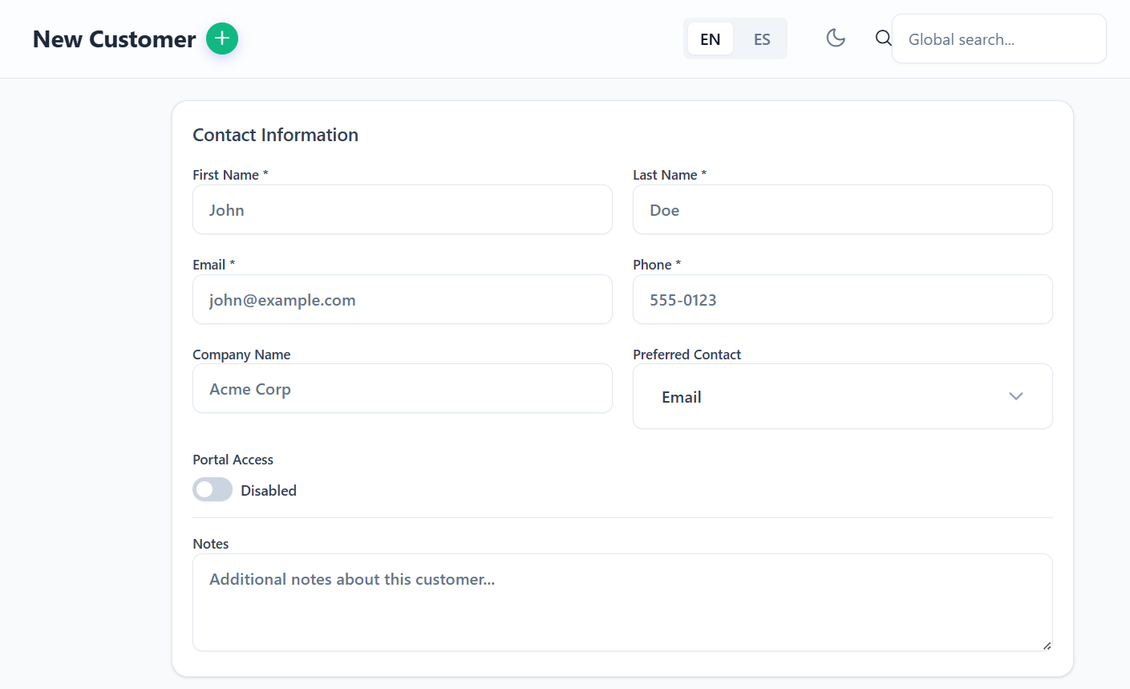Select the Email input field

click(403, 299)
